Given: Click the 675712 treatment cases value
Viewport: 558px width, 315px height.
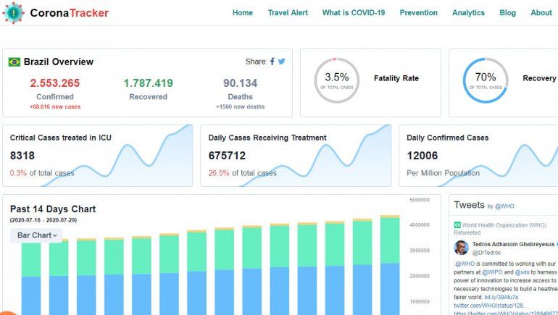Looking at the screenshot, I should 227,156.
